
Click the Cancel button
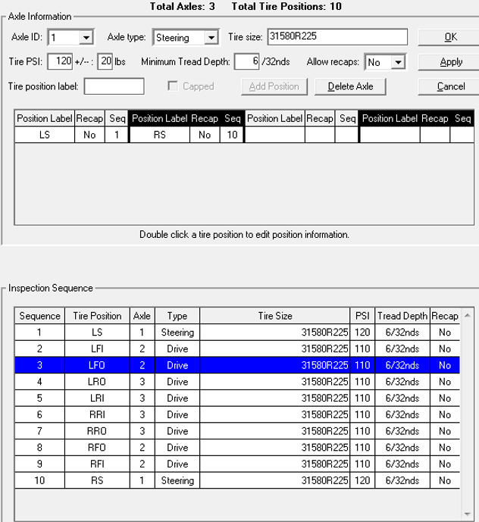451,86
